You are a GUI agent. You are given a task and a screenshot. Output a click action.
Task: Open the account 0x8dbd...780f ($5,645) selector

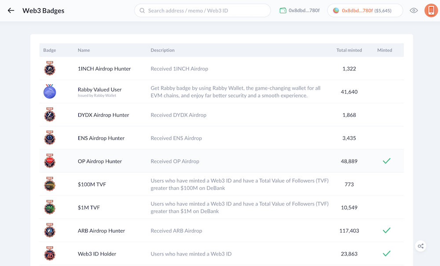coord(365,11)
